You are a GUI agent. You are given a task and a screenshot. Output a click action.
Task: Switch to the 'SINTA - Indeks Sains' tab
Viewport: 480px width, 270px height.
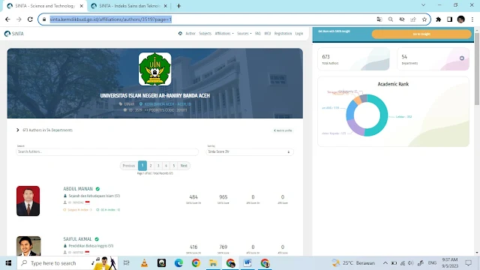click(x=130, y=6)
